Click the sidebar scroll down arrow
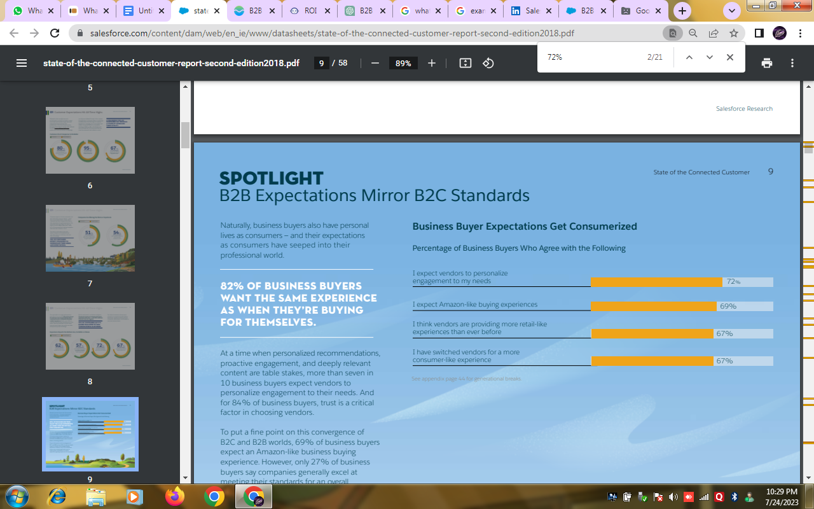 click(x=186, y=478)
